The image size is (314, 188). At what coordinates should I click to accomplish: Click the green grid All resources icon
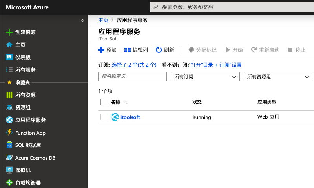[9, 95]
